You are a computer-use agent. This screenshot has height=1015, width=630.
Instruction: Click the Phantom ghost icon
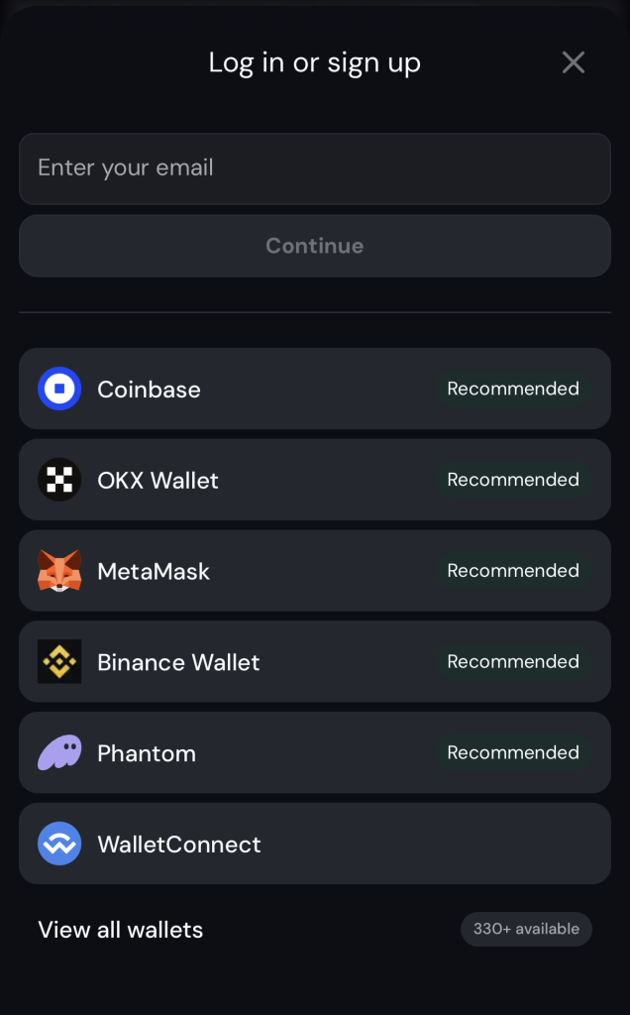click(59, 753)
